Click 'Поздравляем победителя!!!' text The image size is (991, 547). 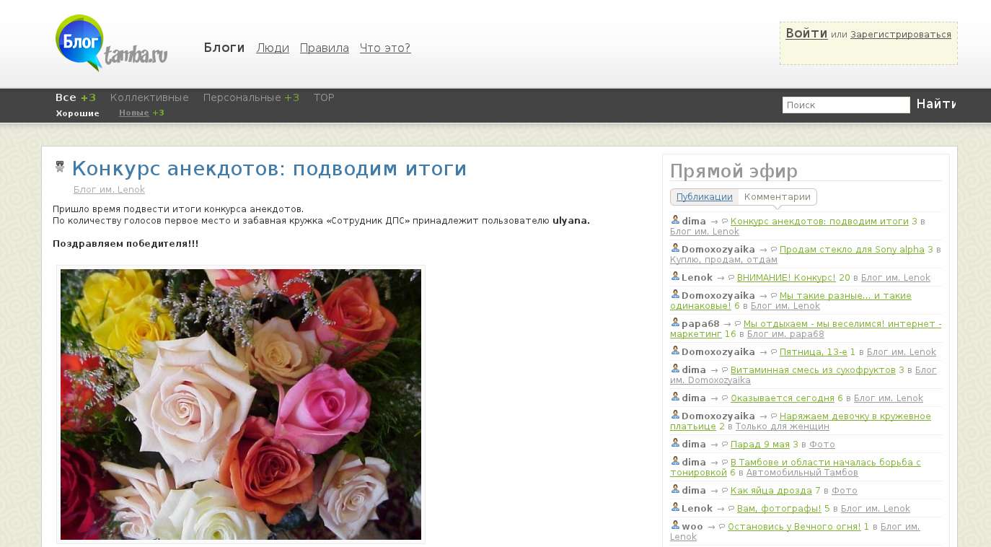pyautogui.click(x=125, y=244)
